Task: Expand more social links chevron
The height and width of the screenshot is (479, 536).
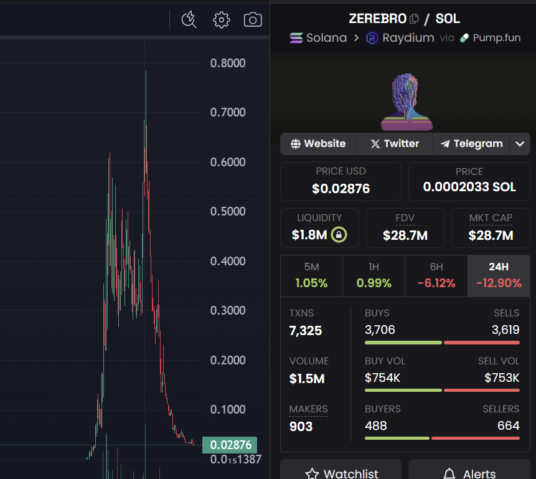Action: pyautogui.click(x=520, y=144)
